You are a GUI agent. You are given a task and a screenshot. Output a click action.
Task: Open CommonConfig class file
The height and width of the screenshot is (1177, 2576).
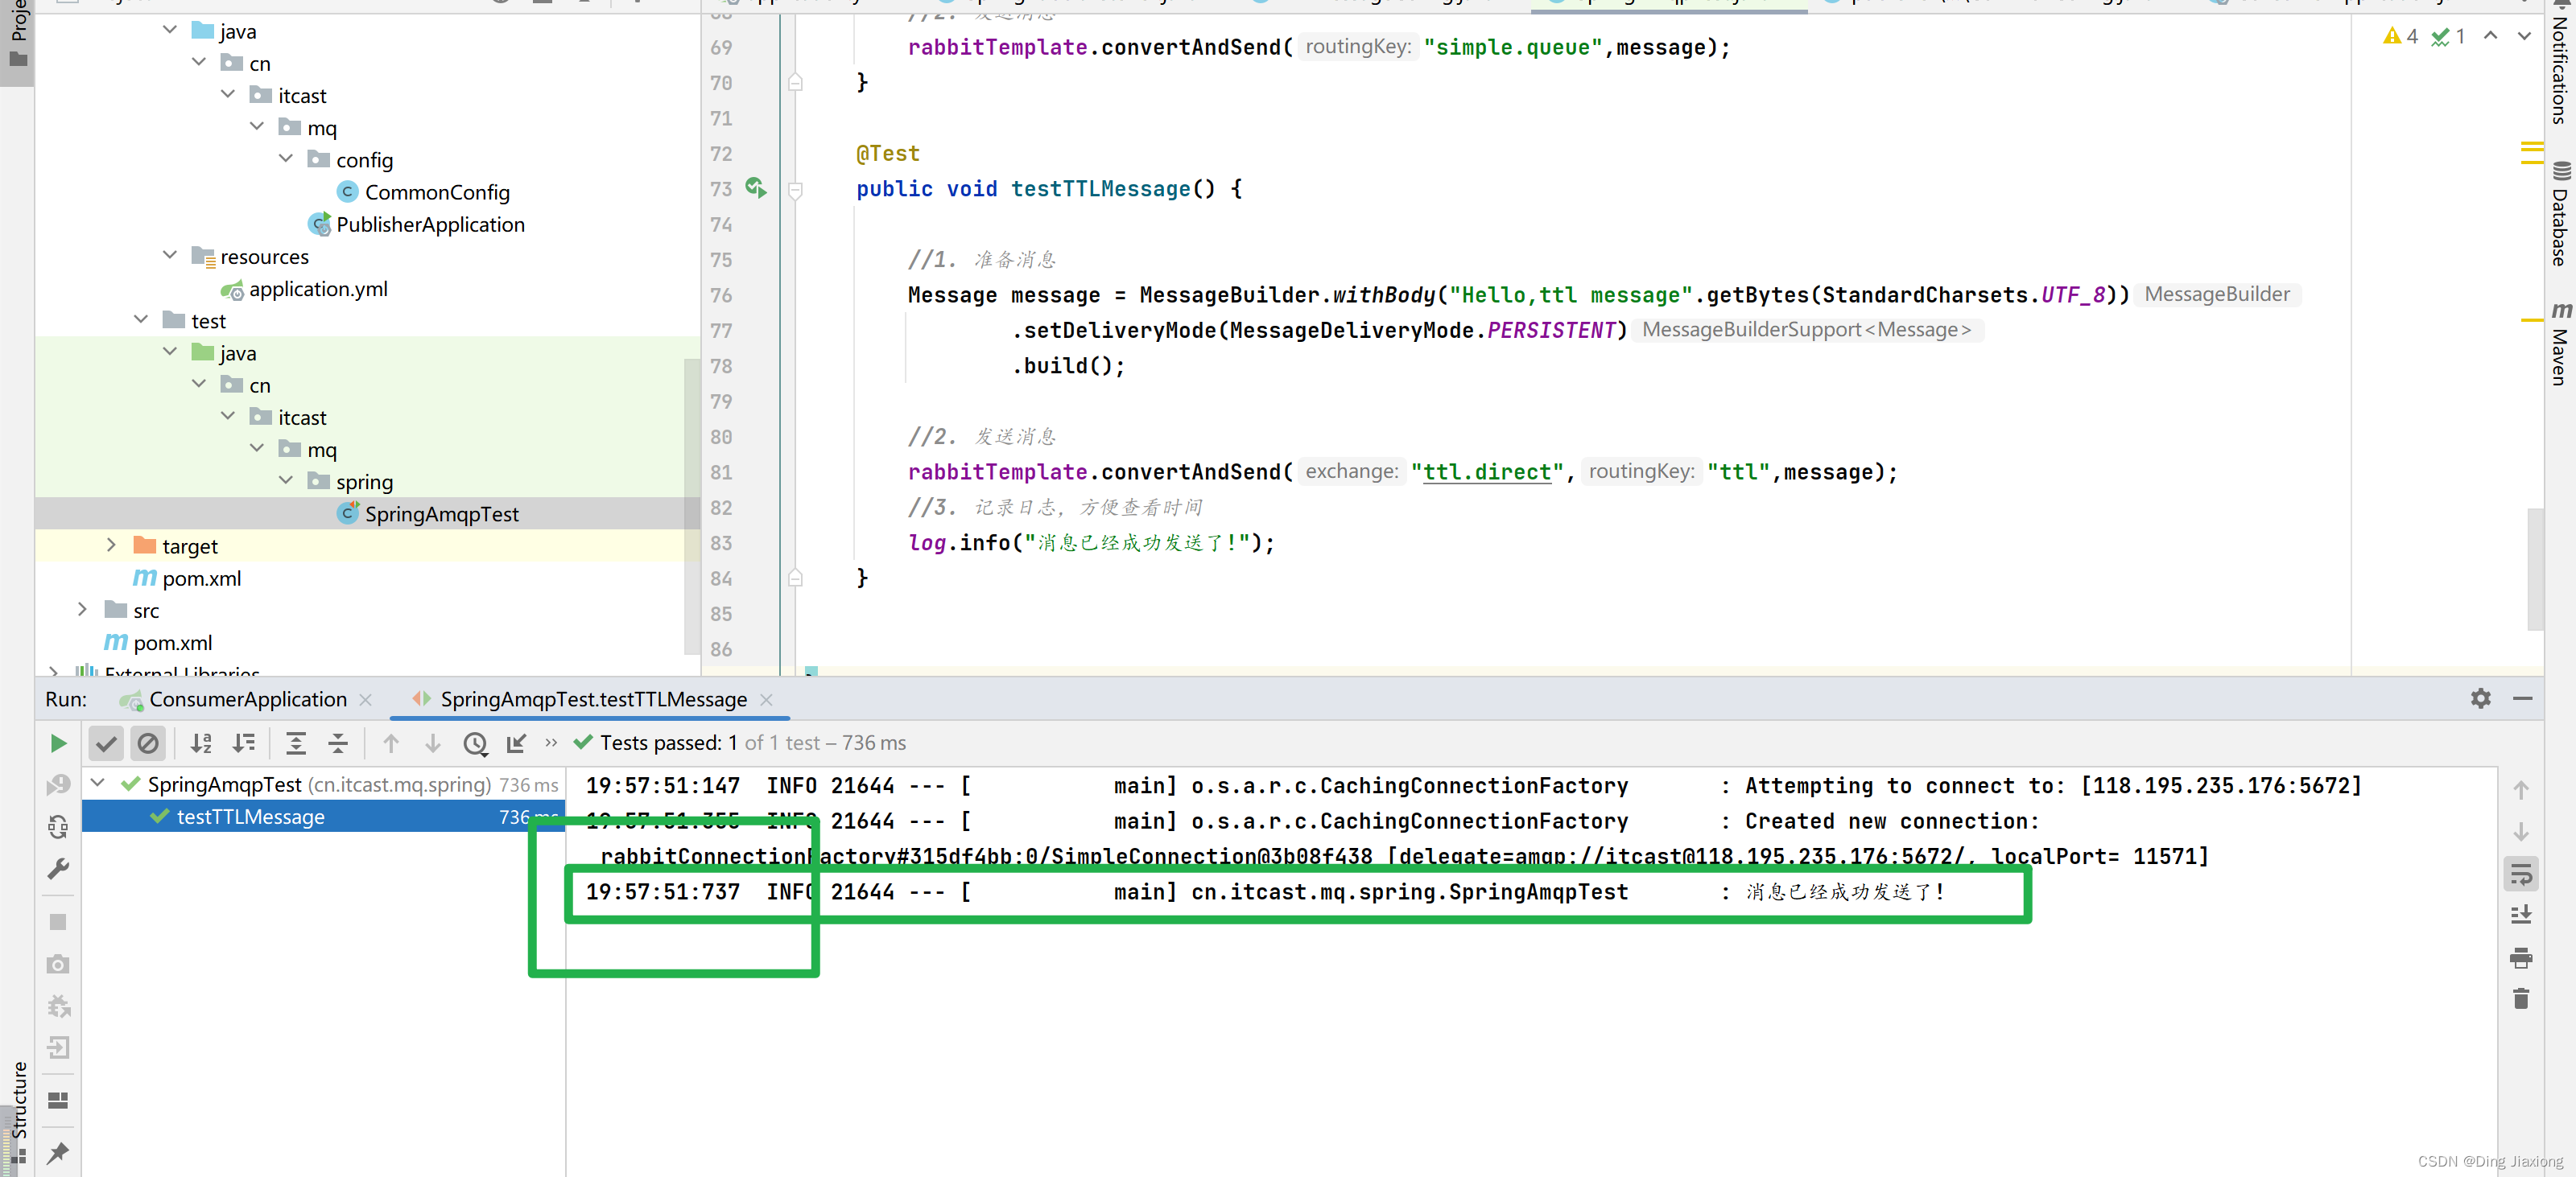(x=437, y=191)
